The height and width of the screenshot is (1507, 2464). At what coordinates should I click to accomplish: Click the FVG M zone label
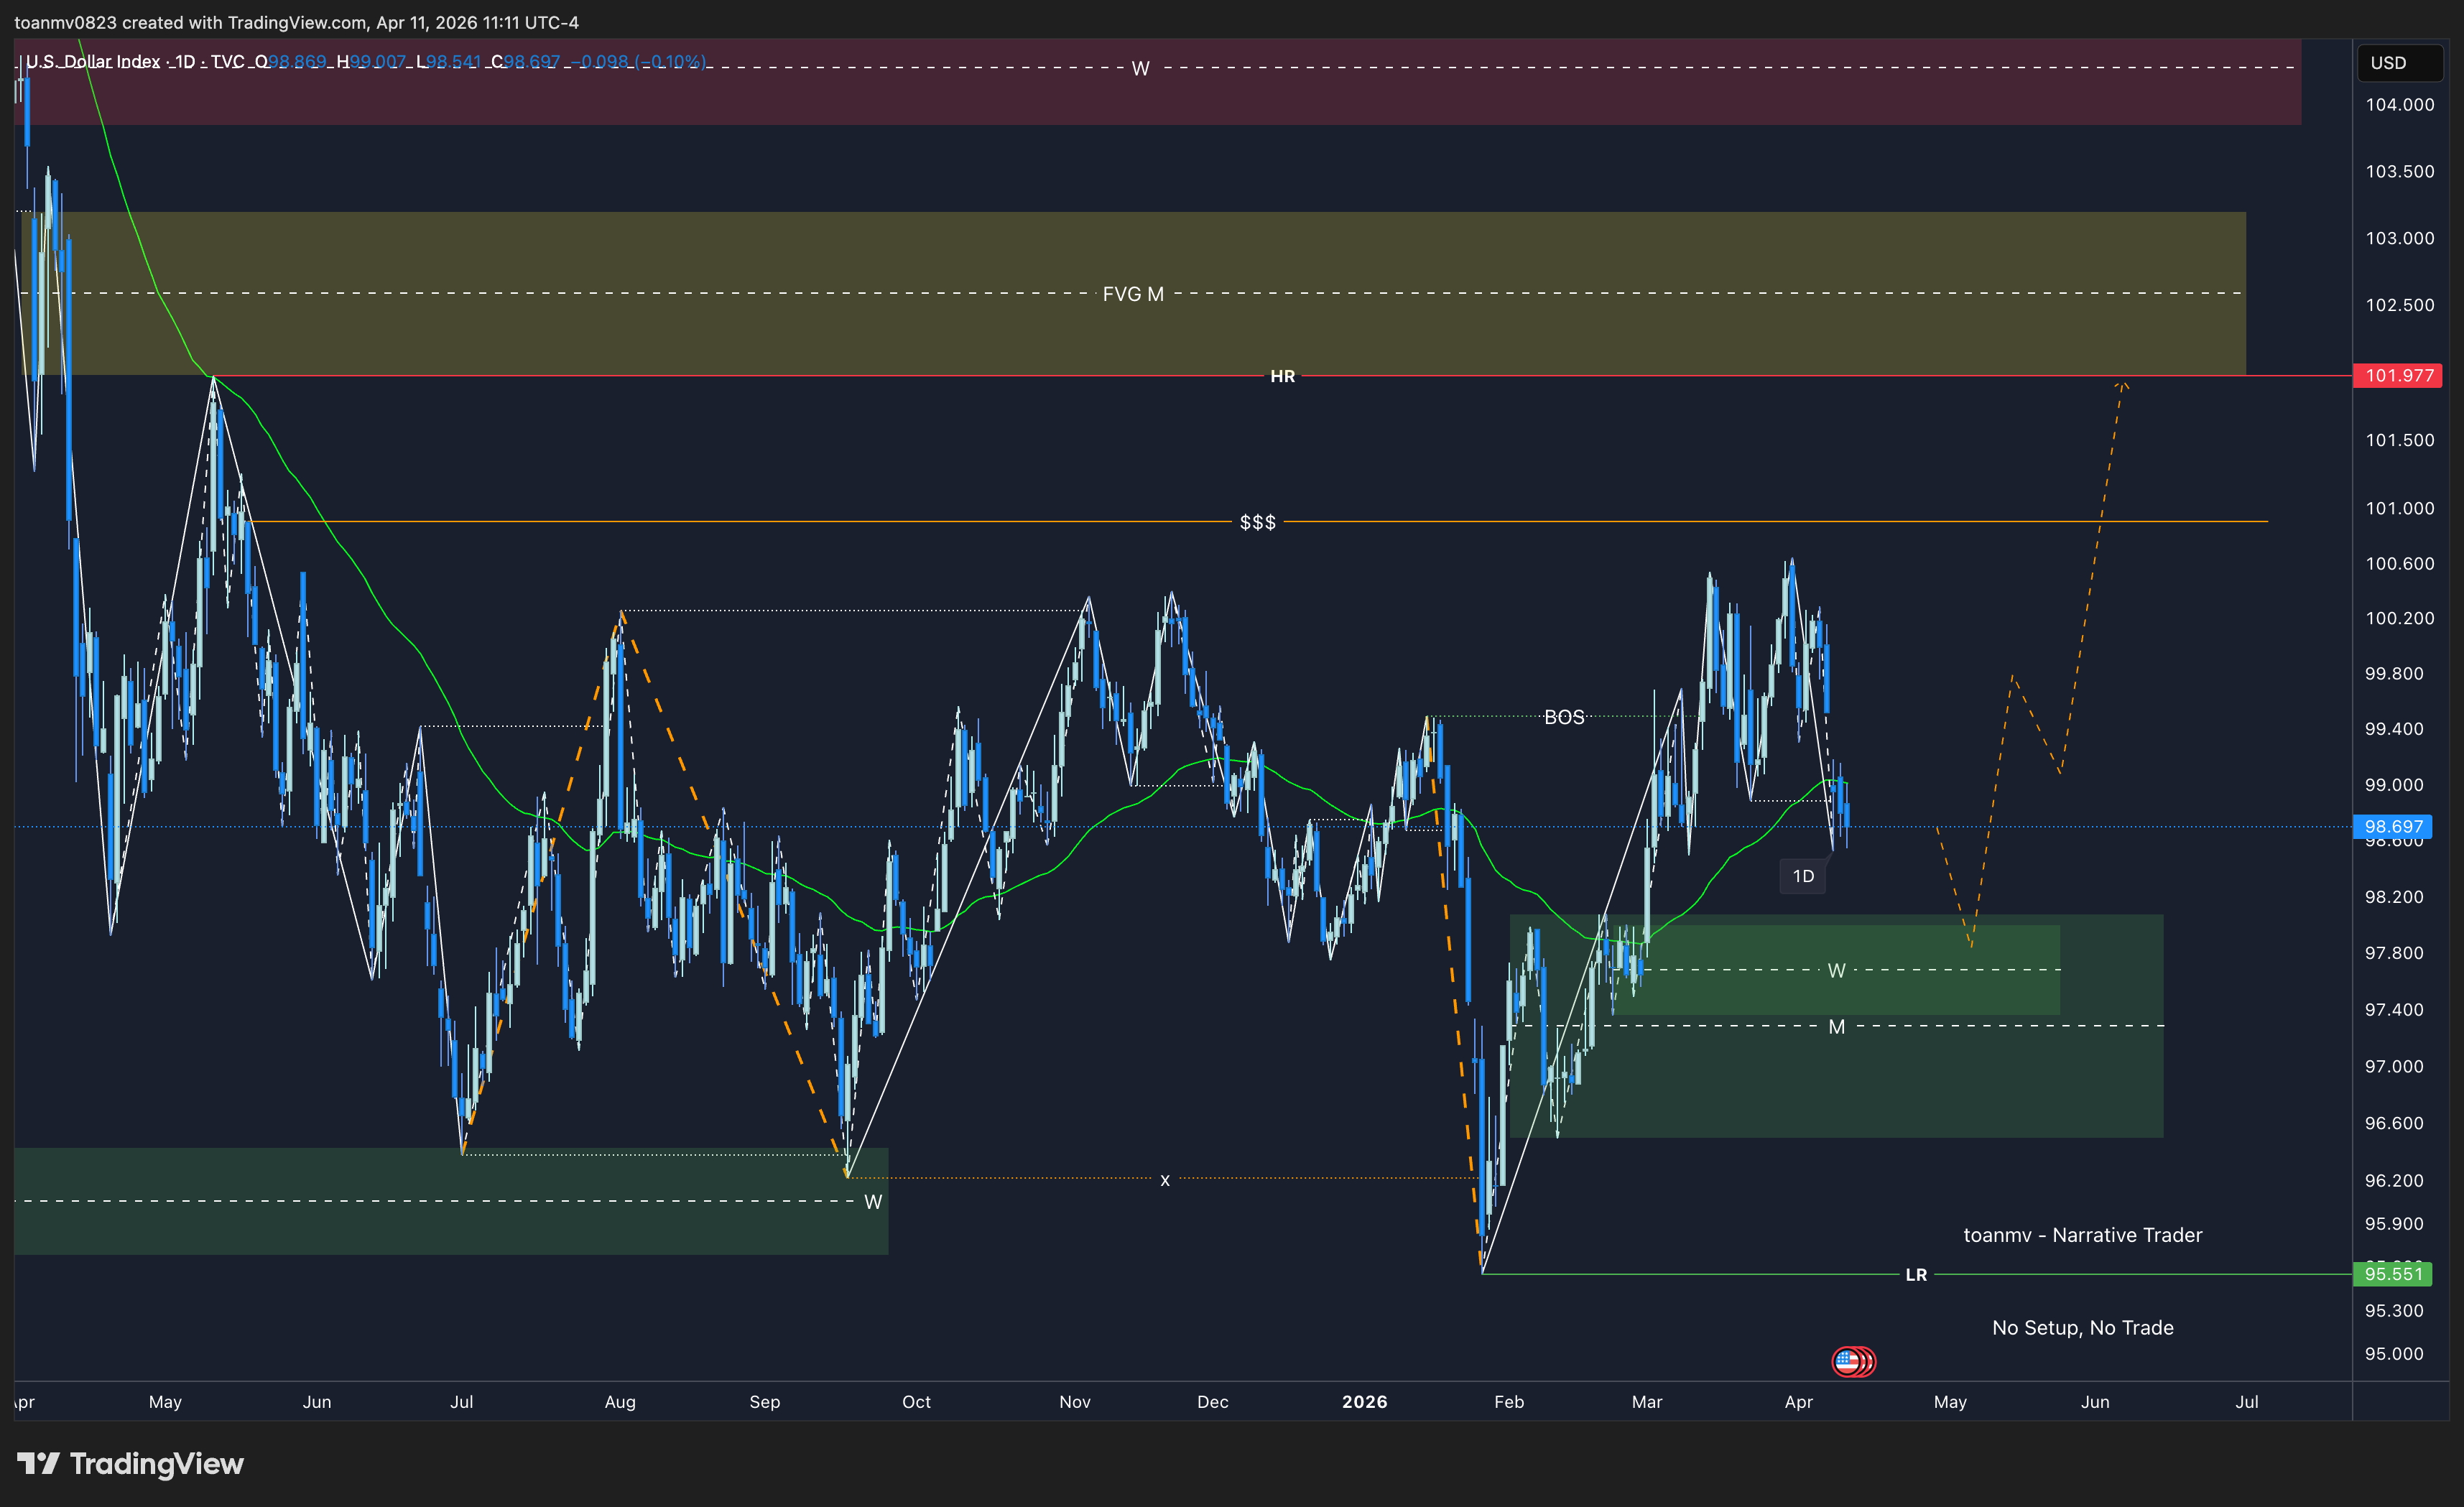coord(1133,294)
